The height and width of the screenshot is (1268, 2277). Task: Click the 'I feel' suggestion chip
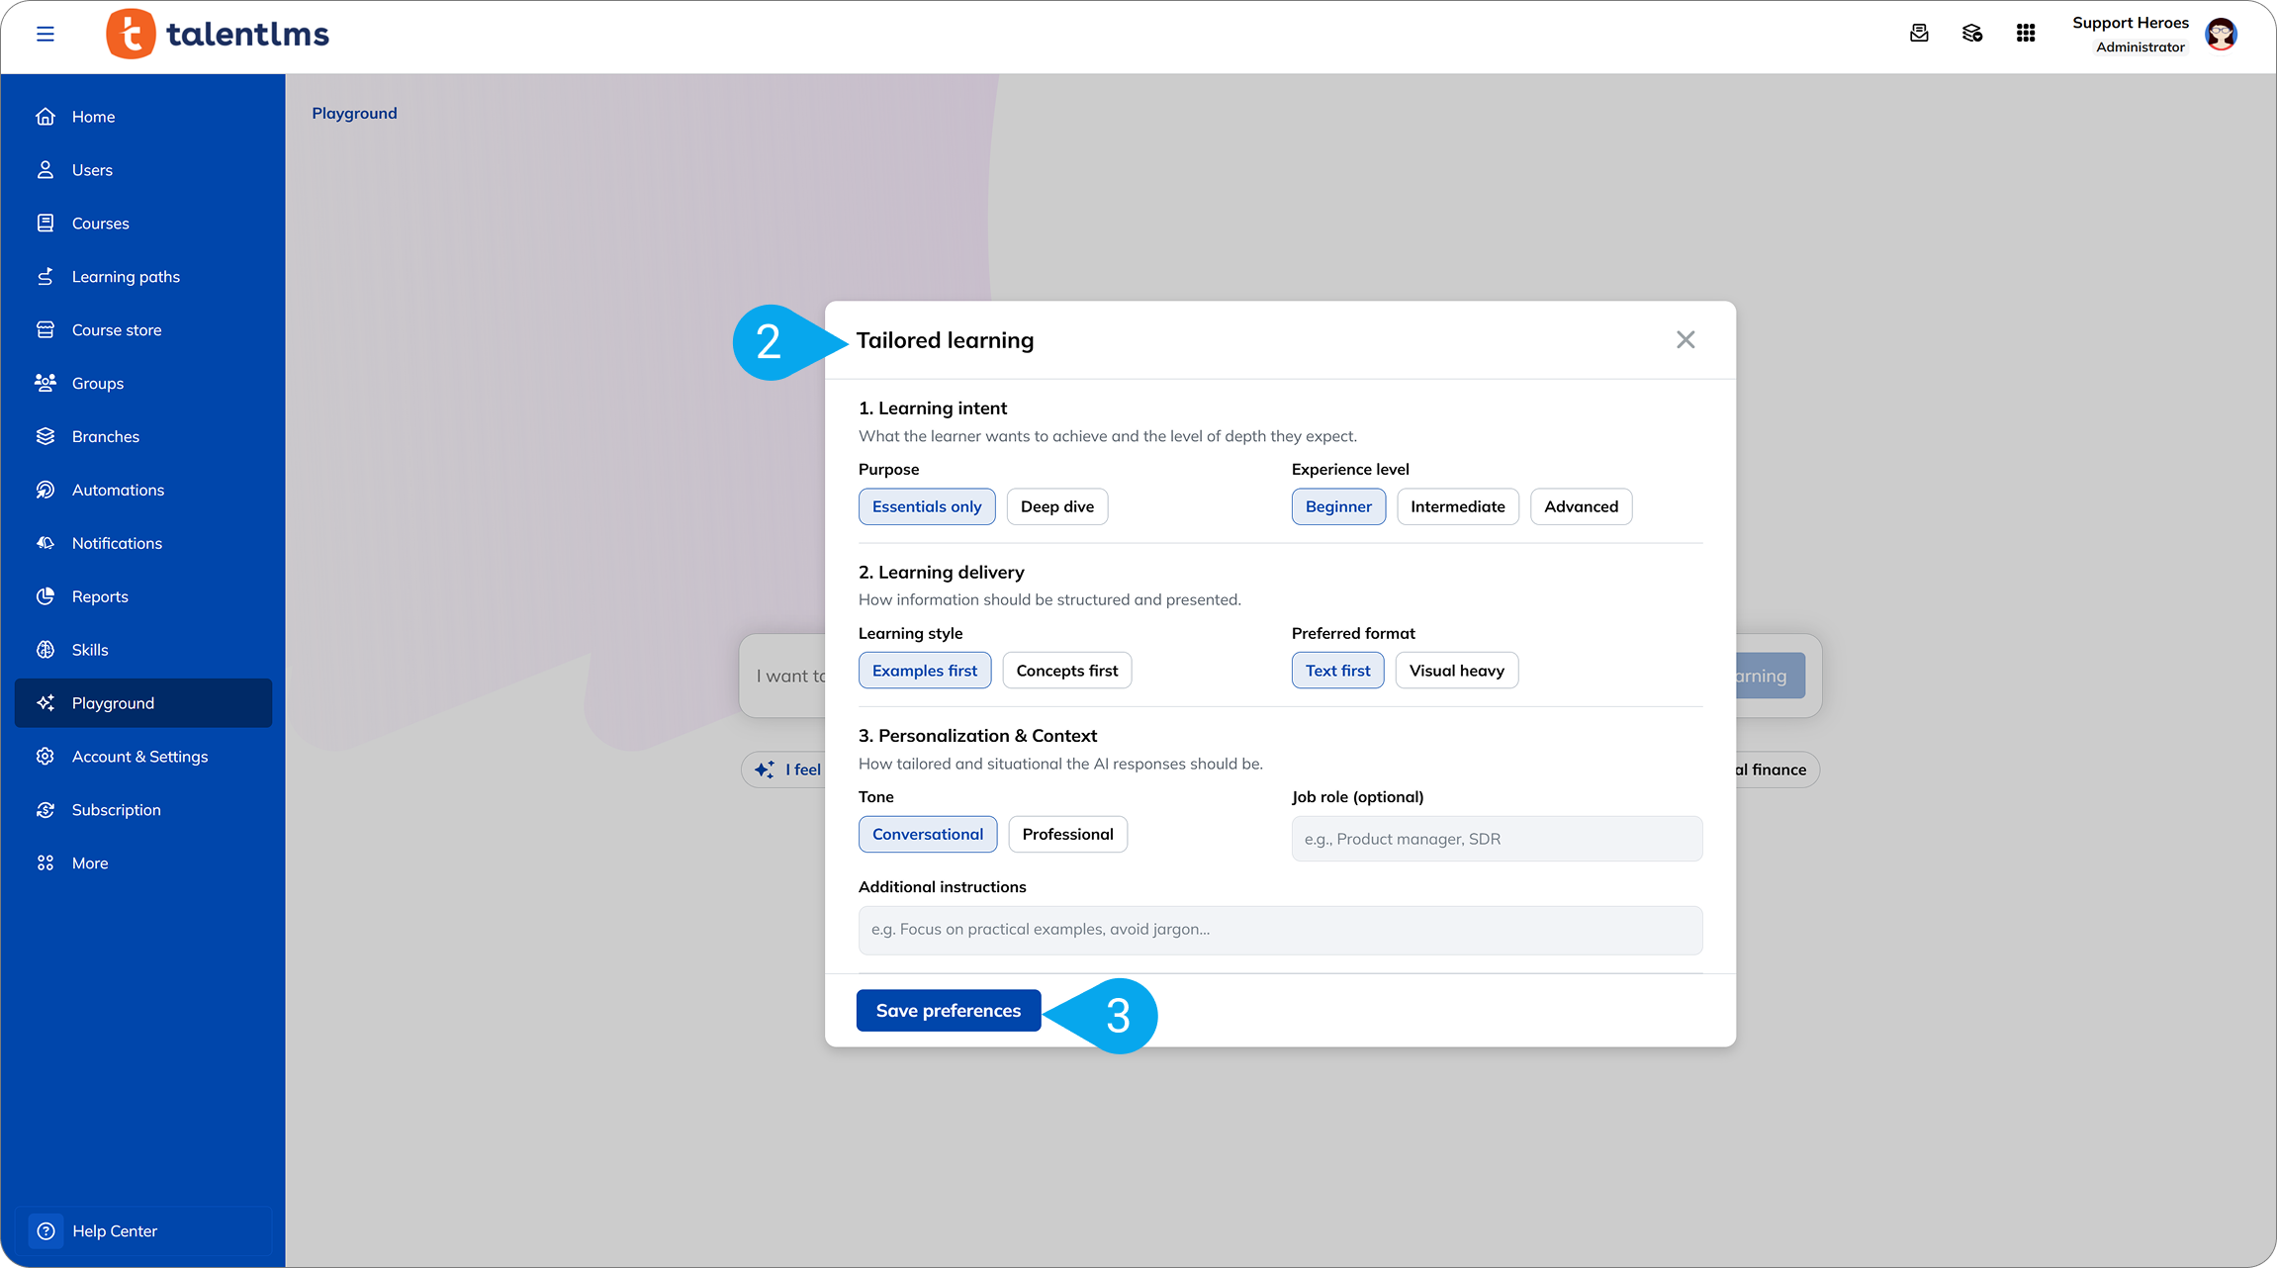click(x=783, y=770)
